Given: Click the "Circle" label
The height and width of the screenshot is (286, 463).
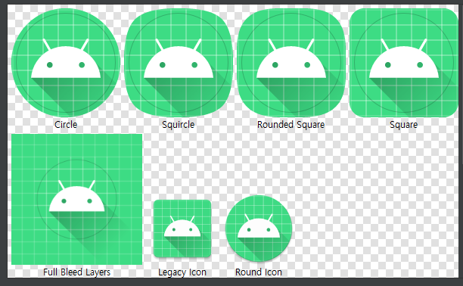Looking at the screenshot, I should click(66, 125).
